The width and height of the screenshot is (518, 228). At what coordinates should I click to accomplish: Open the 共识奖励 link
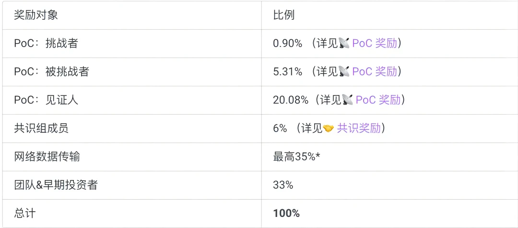(x=359, y=129)
